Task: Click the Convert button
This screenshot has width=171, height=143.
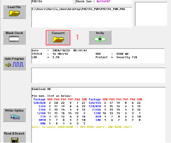Action: tap(58, 37)
